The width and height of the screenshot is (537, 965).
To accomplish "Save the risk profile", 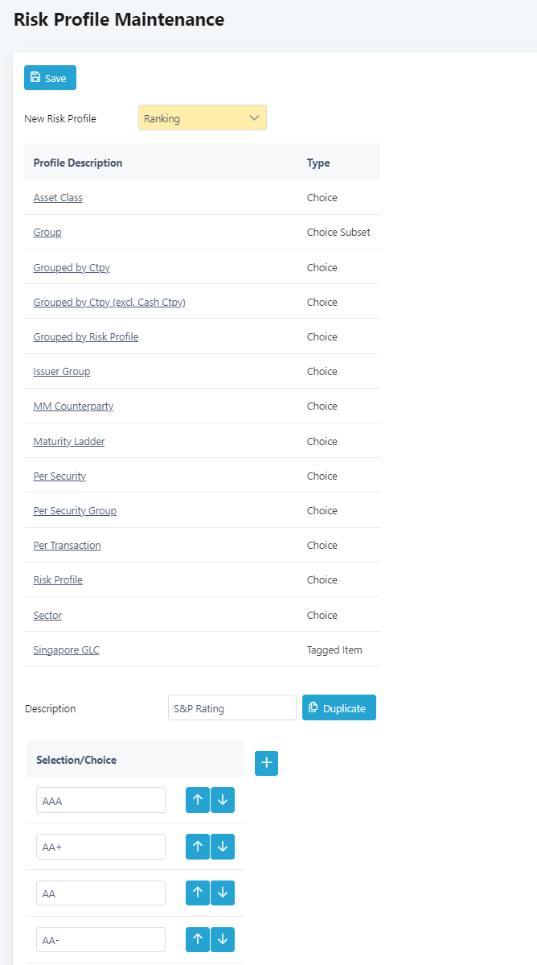I will pyautogui.click(x=50, y=77).
